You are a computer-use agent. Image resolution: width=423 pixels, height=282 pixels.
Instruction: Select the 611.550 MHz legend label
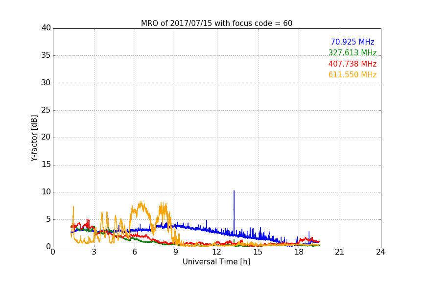point(352,74)
